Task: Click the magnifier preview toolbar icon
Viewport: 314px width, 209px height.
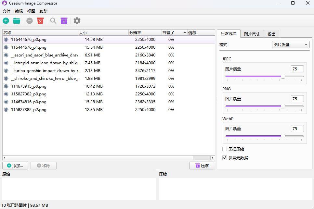Action: point(53,21)
